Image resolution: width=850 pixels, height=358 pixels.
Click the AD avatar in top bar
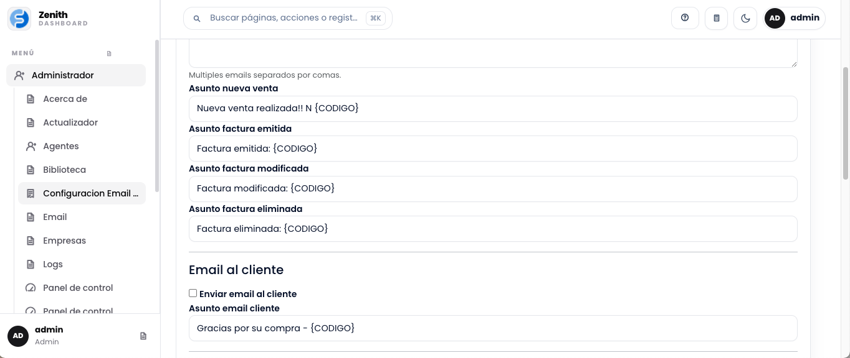[775, 18]
